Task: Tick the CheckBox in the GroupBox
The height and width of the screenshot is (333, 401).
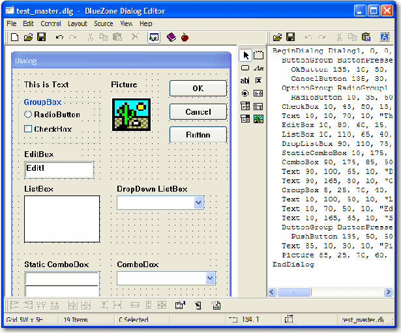Action: click(x=28, y=128)
